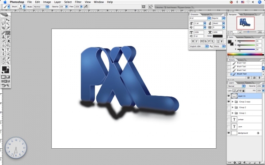This screenshot has height=165, width=265.
Task: Click the Character text color swatch
Action: pyautogui.click(x=218, y=36)
